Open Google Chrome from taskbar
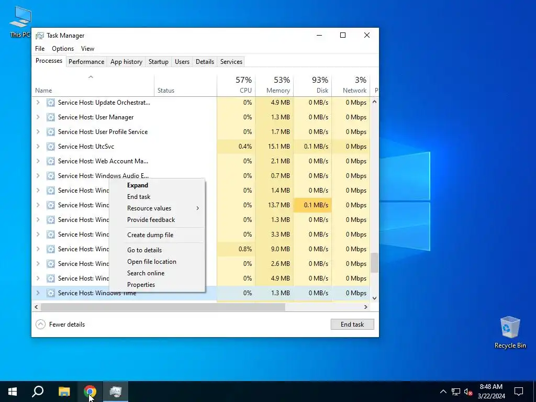The height and width of the screenshot is (402, 536). pyautogui.click(x=90, y=392)
